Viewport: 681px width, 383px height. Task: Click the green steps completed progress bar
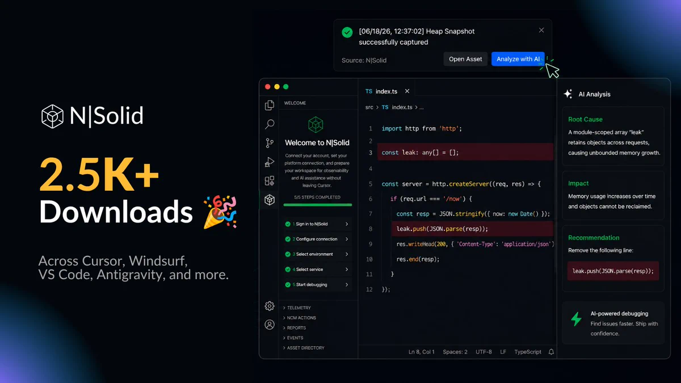pos(317,205)
